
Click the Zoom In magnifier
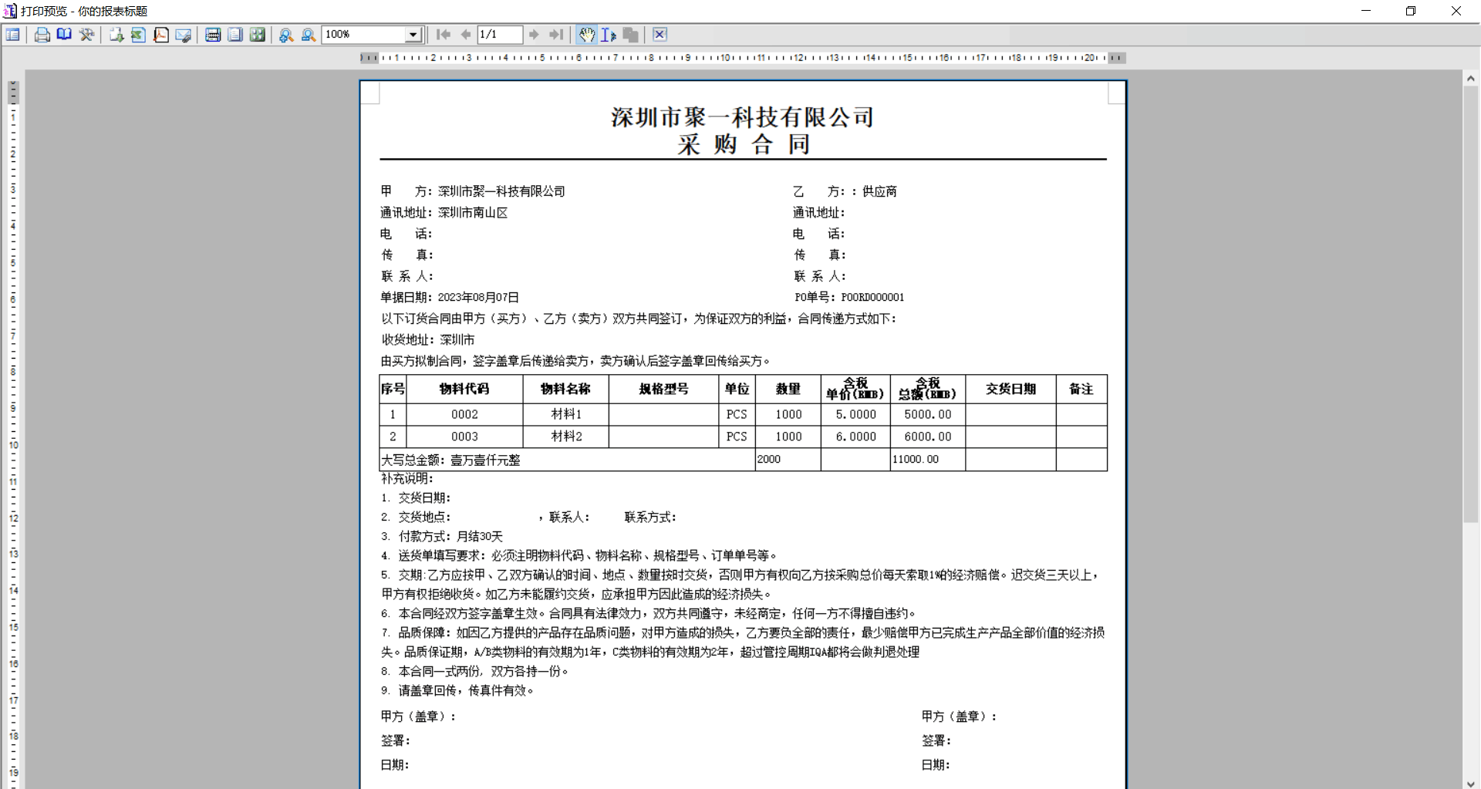(286, 35)
